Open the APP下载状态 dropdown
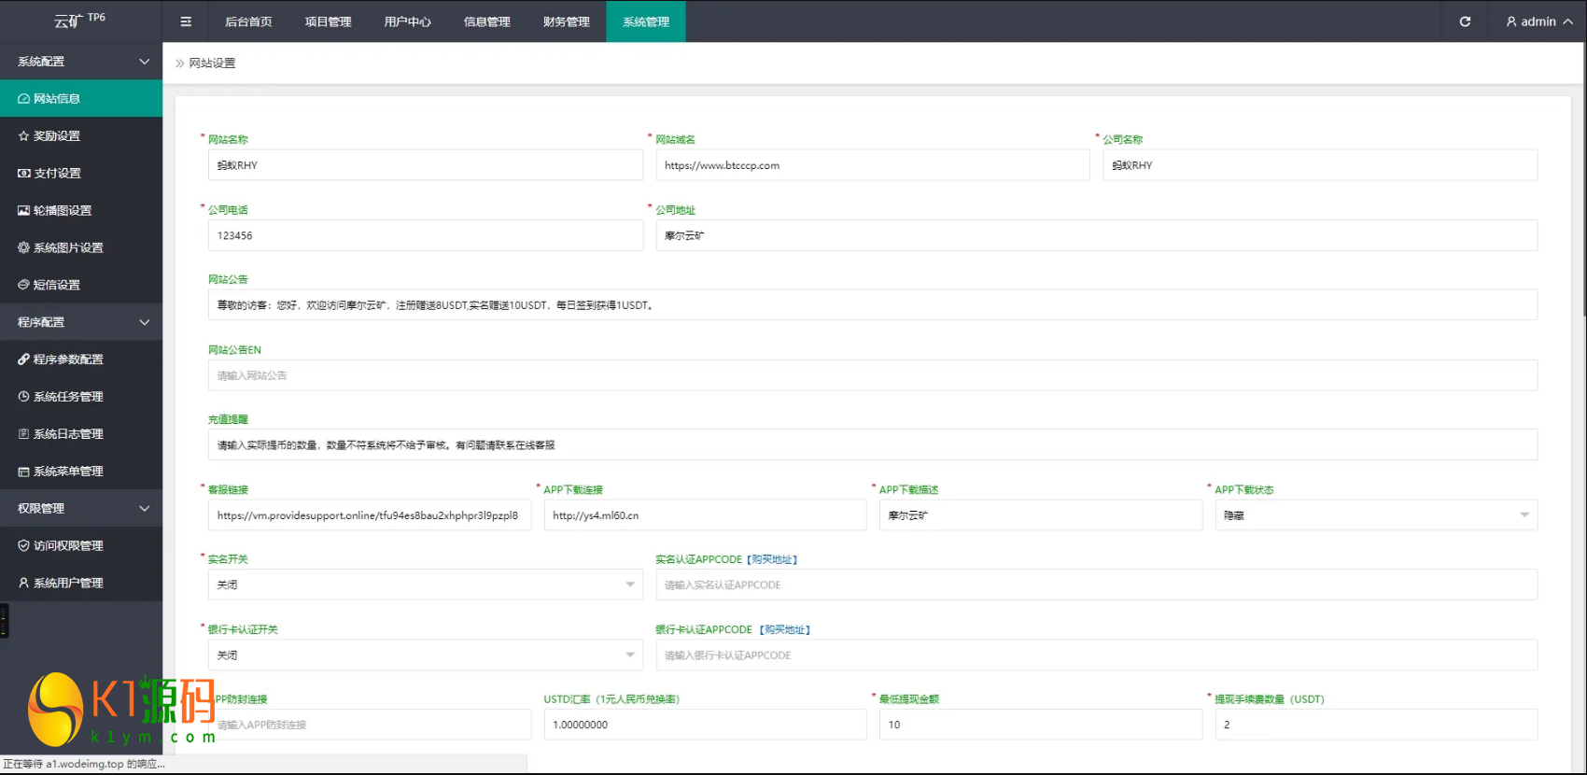Image resolution: width=1587 pixels, height=775 pixels. [x=1375, y=515]
